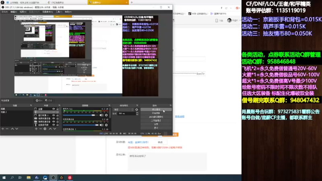
Task: Click the OBS Studio icon in the taskbar
Action: 53,177
